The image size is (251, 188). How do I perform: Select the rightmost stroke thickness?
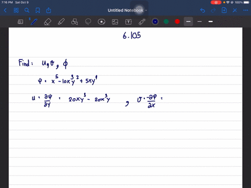click(x=211, y=21)
